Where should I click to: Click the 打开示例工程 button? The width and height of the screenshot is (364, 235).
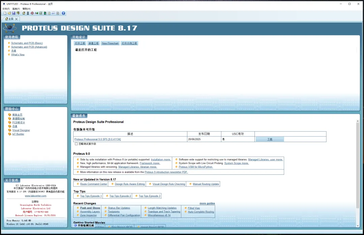coord(129,43)
